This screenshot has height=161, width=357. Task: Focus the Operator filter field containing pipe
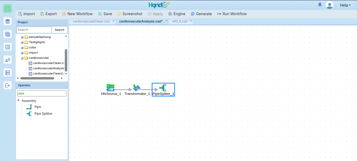pyautogui.click(x=42, y=93)
